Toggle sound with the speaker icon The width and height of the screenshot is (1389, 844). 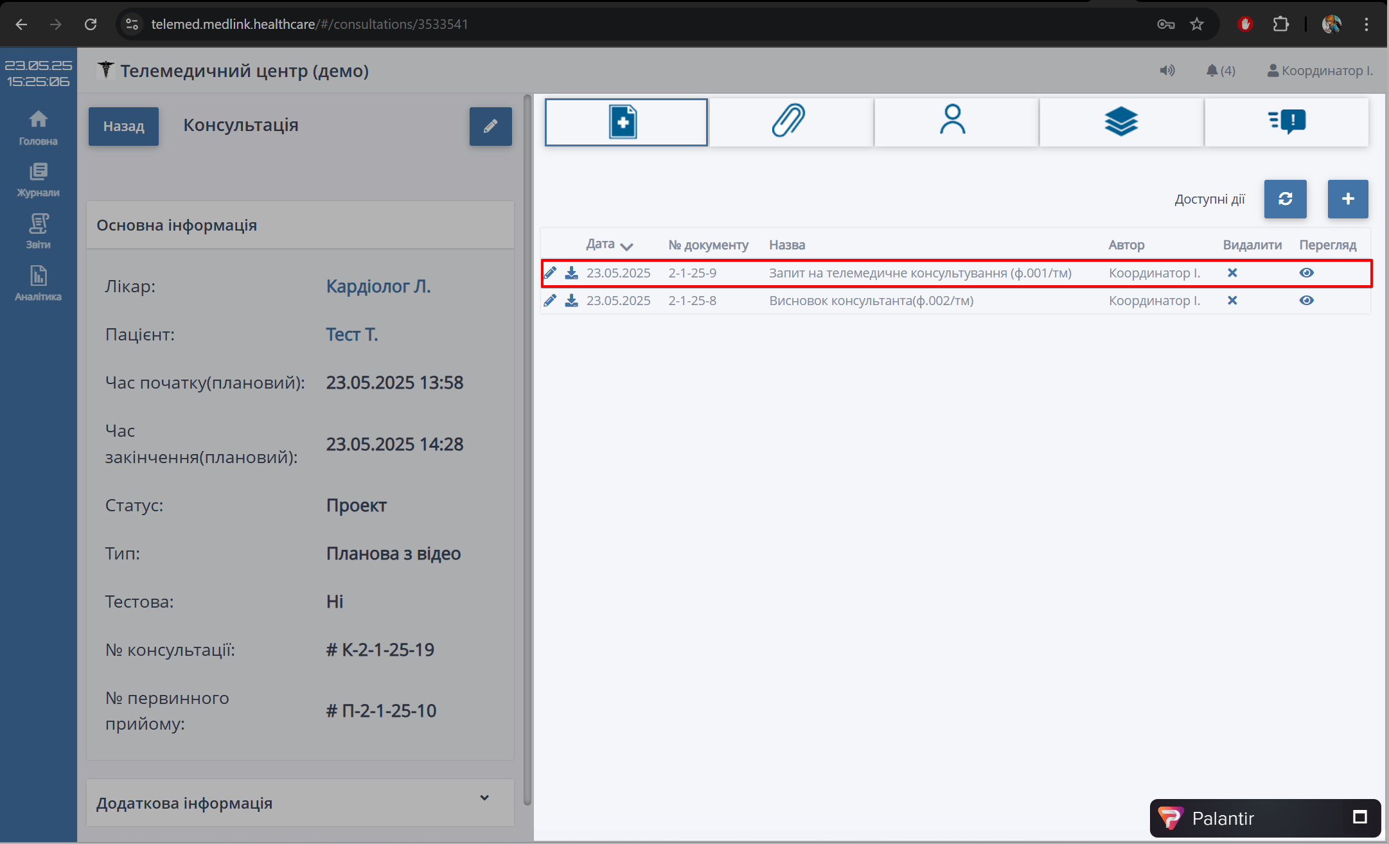(1167, 71)
